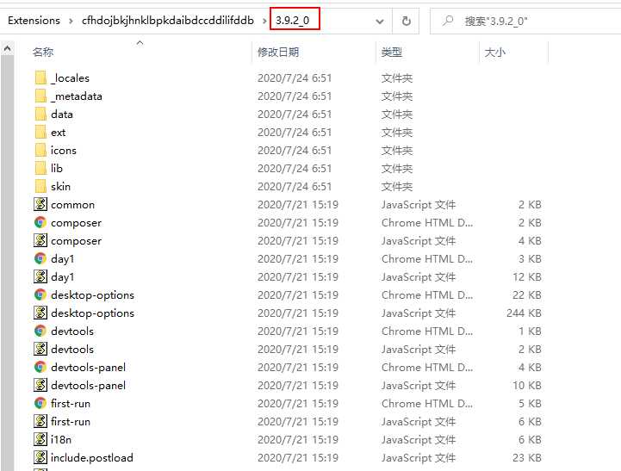Click the skin folder icon
This screenshot has width=621, height=471.
[40, 187]
